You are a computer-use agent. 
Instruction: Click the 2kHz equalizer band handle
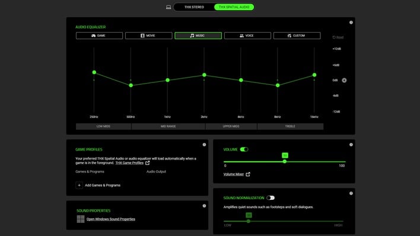[x=204, y=75]
